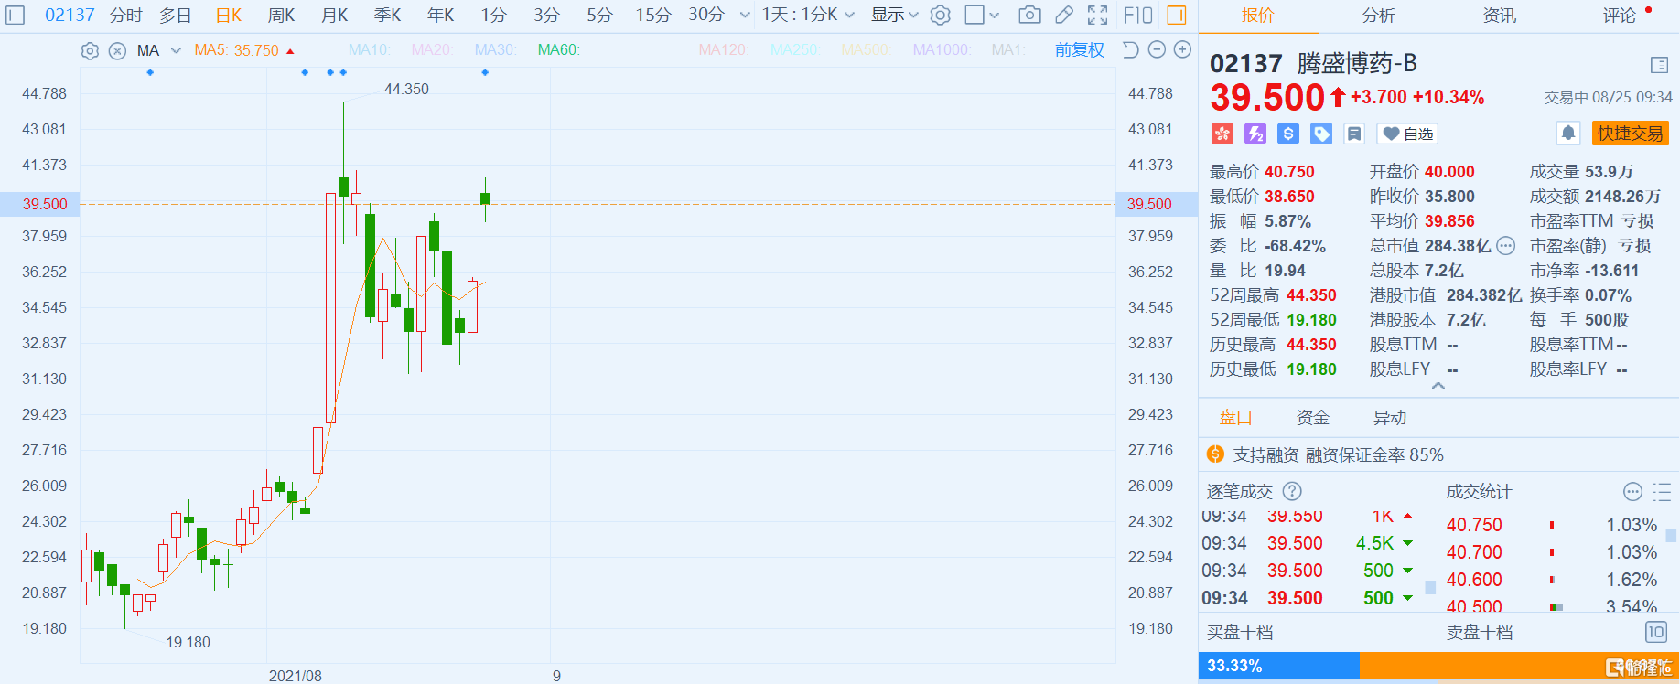Select the 季K quarterly chart

coord(388,15)
